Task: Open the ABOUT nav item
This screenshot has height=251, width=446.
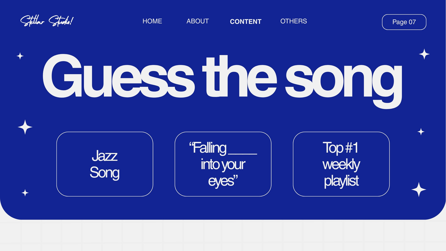Action: point(198,21)
